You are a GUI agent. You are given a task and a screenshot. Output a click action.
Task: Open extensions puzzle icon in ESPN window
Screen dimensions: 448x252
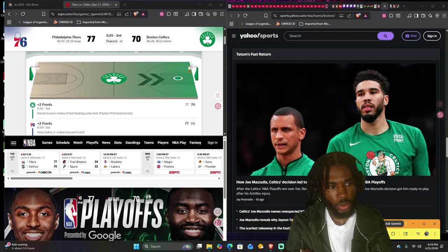coord(169,14)
